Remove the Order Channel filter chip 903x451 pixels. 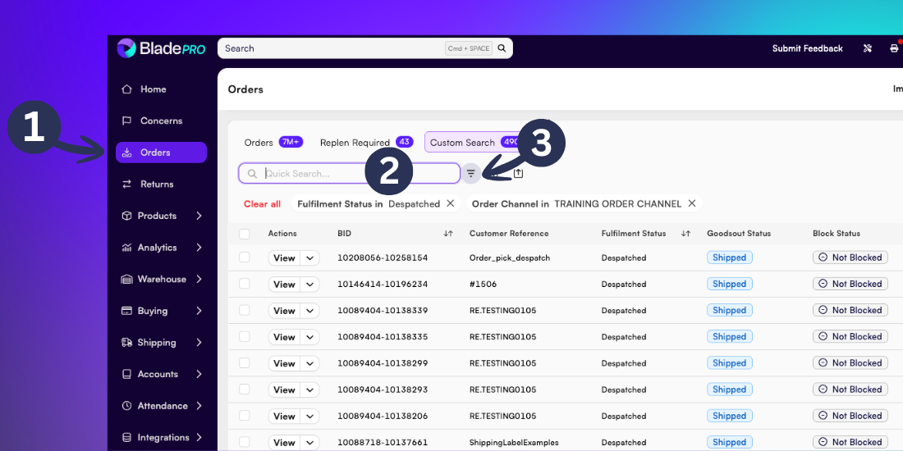692,203
